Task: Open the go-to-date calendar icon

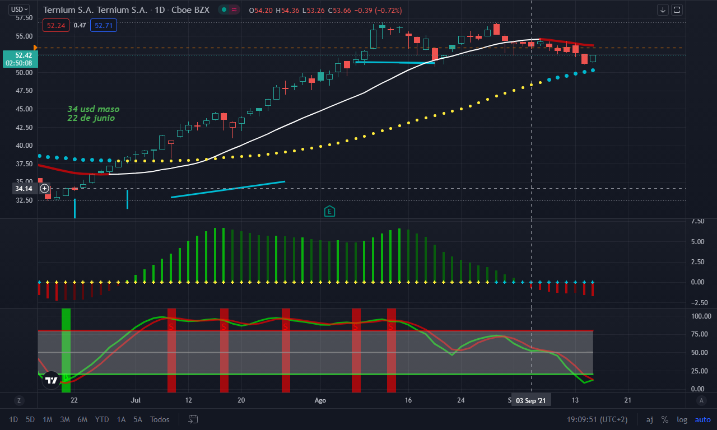Action: pos(193,419)
